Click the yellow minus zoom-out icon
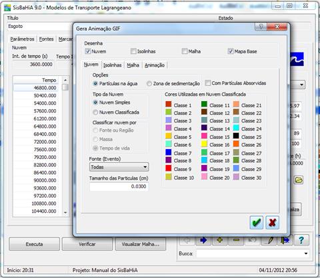This screenshot has height=278, width=320. [x=236, y=240]
